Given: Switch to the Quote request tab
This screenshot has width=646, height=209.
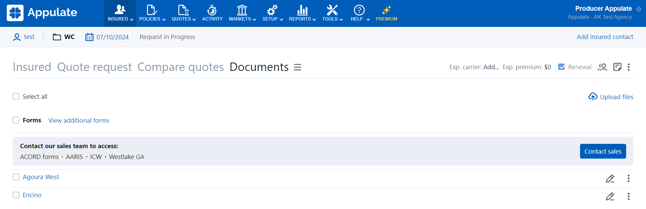Looking at the screenshot, I should coord(94,67).
